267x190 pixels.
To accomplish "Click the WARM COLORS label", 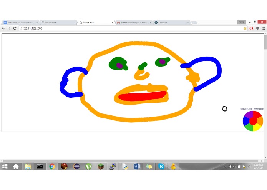I will point(259,109).
